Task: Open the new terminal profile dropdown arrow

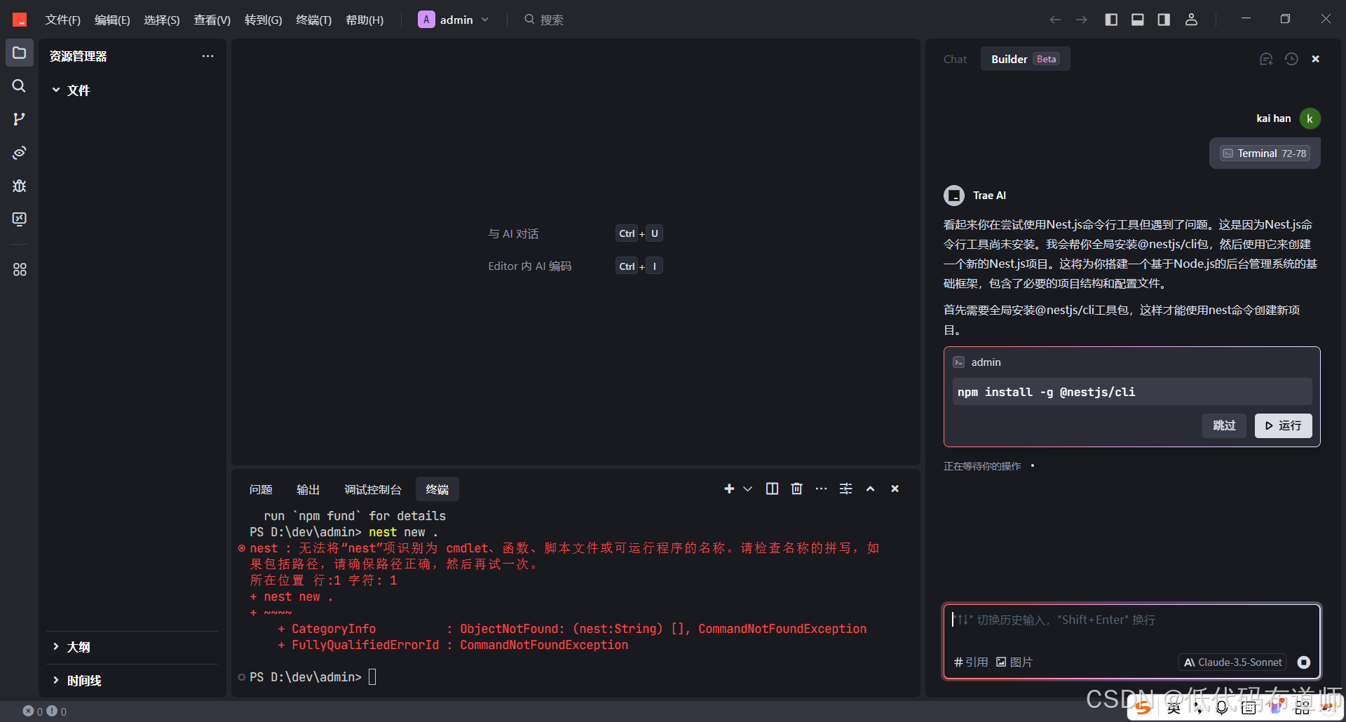Action: 747,489
